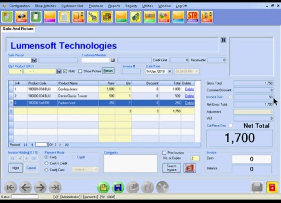Enable the Show Picture checkbox
This screenshot has width=281, height=203.
(80, 71)
